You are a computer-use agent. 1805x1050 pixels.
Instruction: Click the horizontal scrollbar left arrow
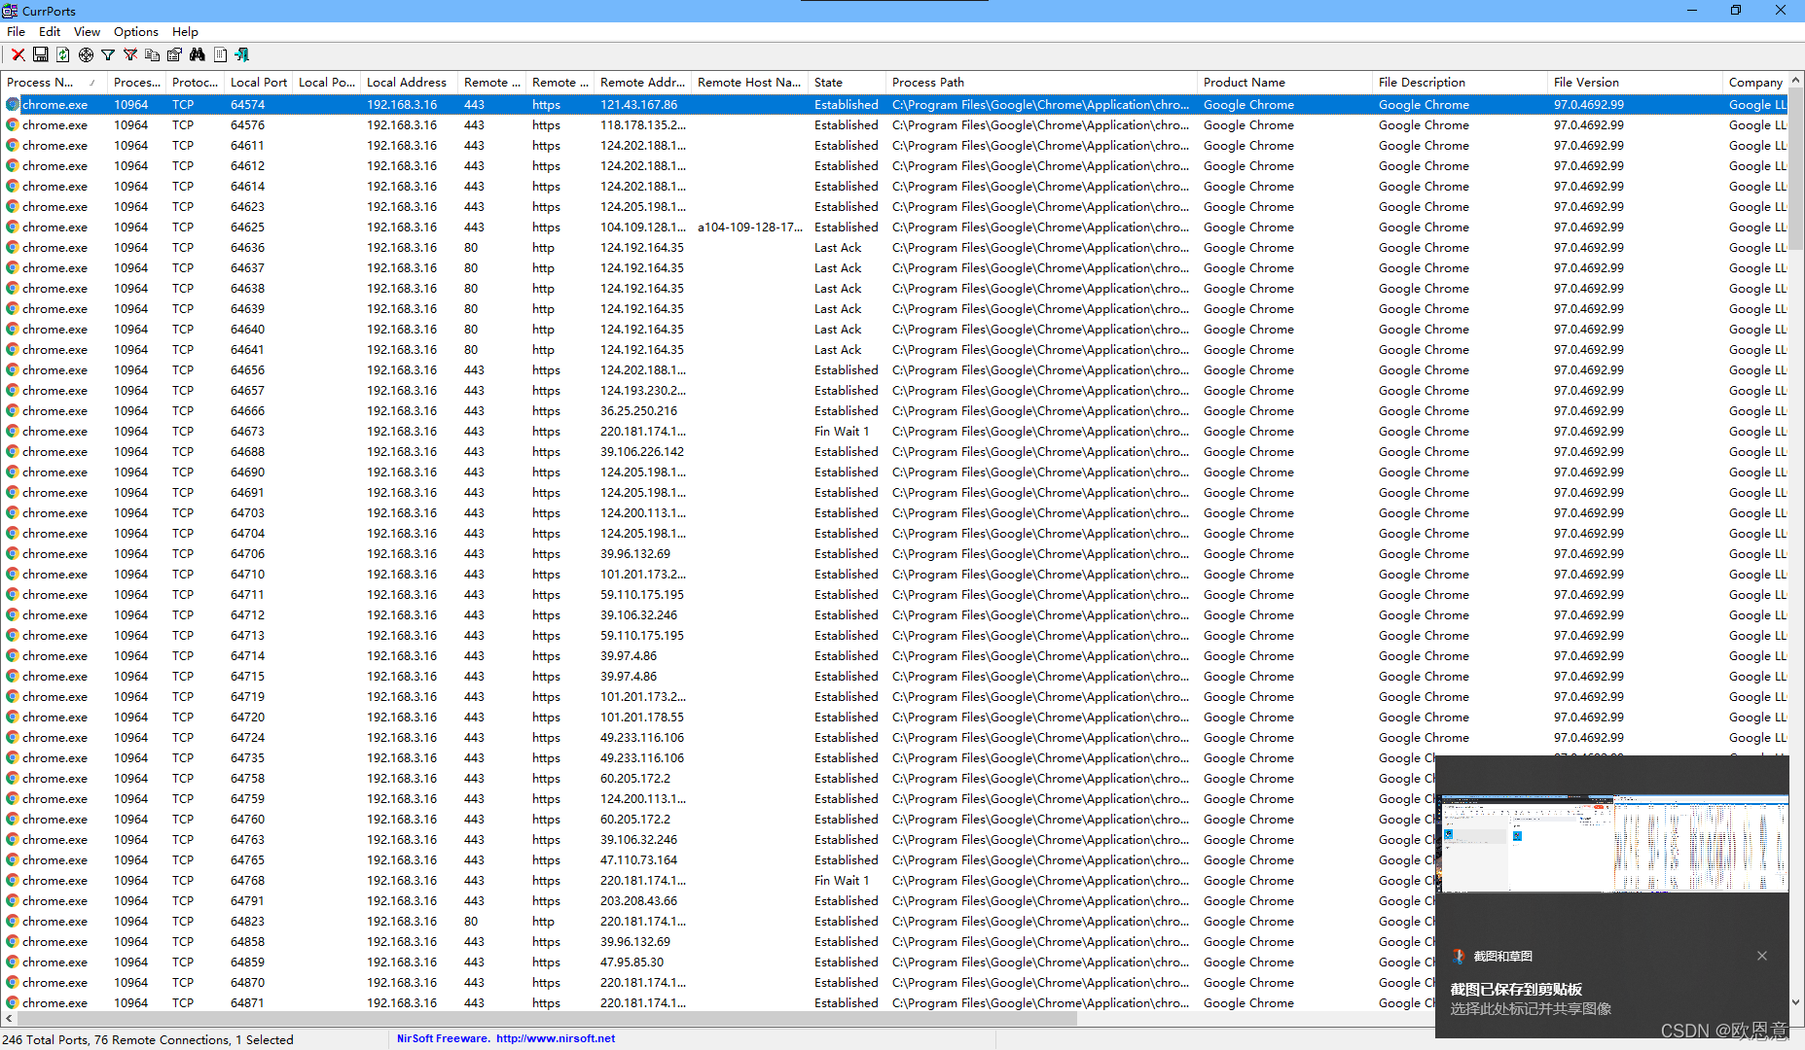[9, 1019]
